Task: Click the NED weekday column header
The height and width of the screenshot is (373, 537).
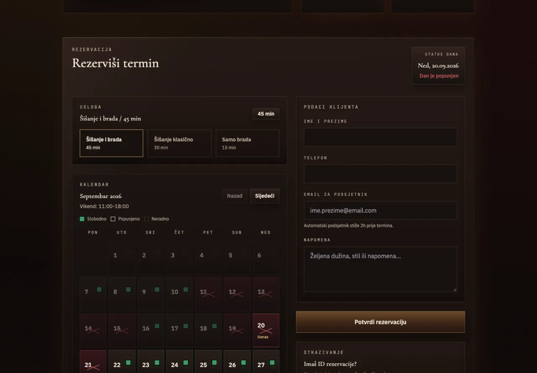Action: (x=266, y=232)
